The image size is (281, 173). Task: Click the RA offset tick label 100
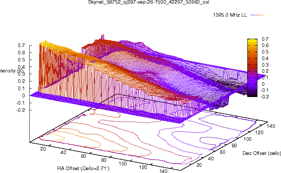point(123,164)
